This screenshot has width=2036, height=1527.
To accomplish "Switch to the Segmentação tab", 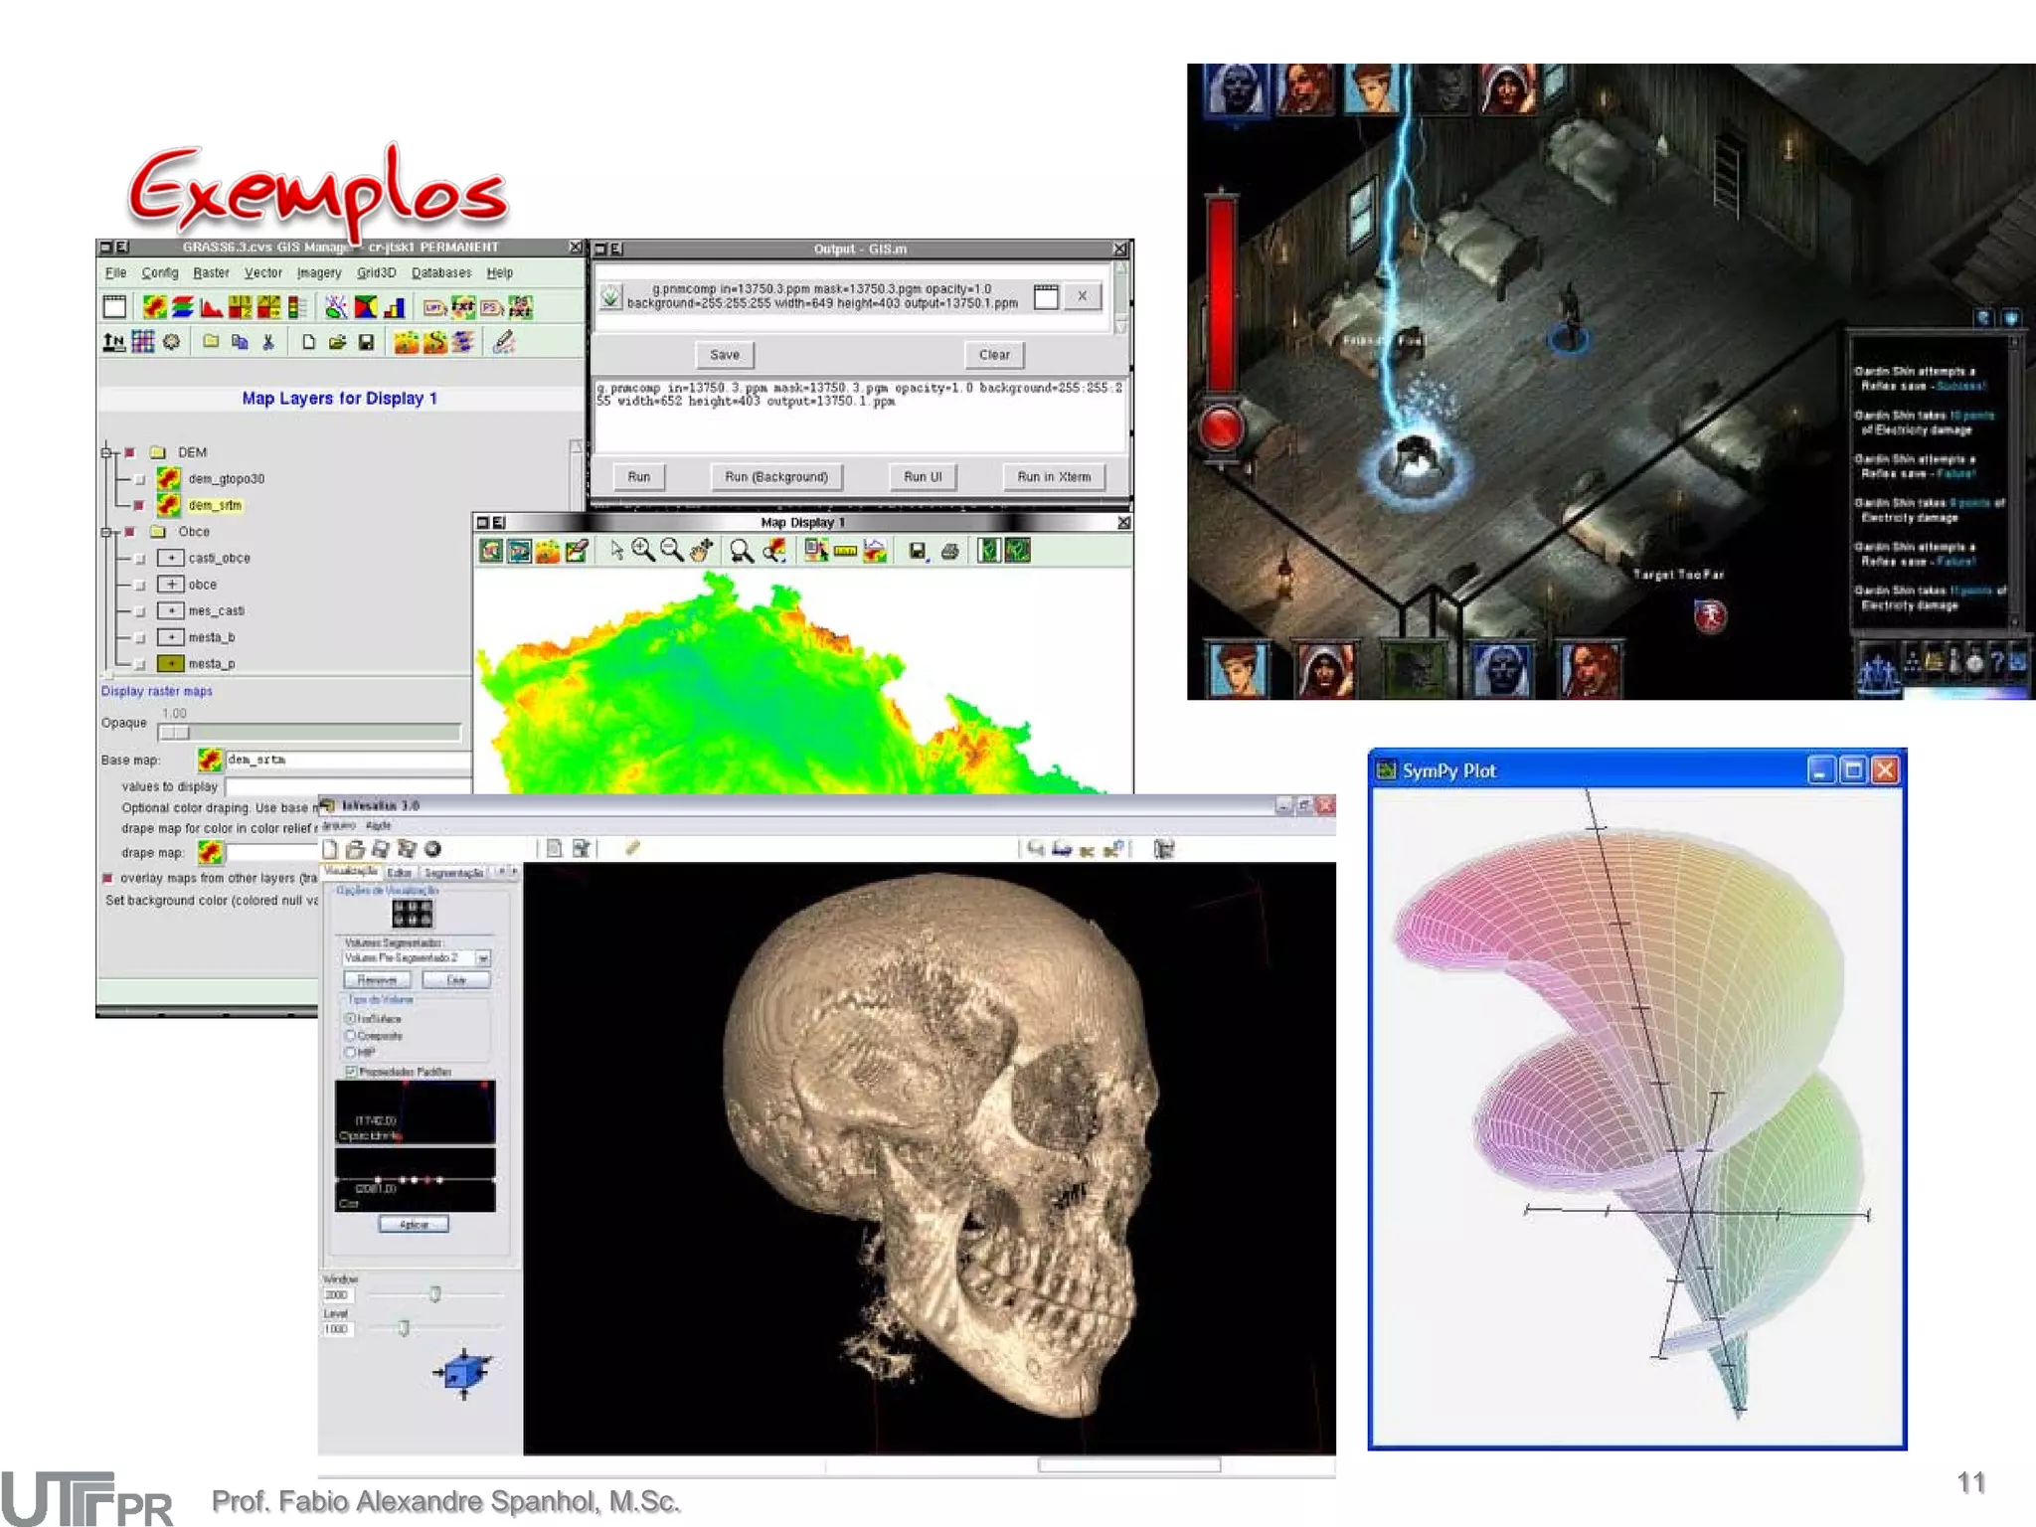I will click(x=453, y=873).
